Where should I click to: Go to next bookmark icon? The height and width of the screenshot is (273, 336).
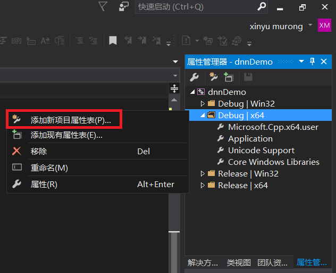tap(142, 40)
